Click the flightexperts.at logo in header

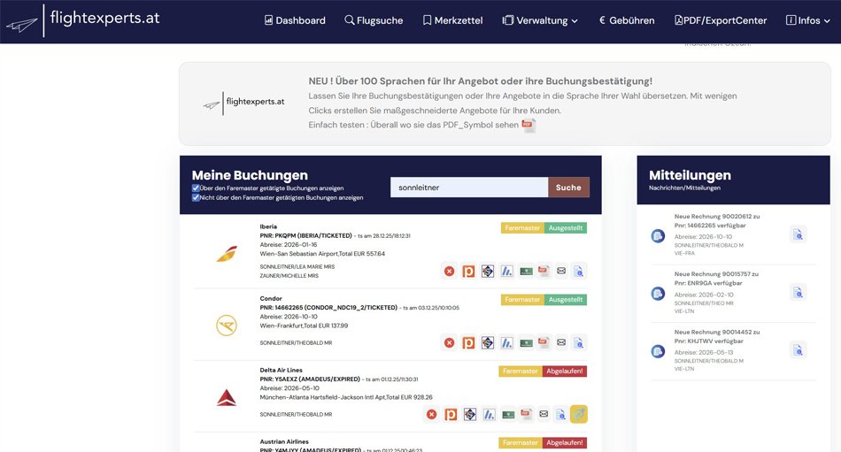click(x=82, y=19)
